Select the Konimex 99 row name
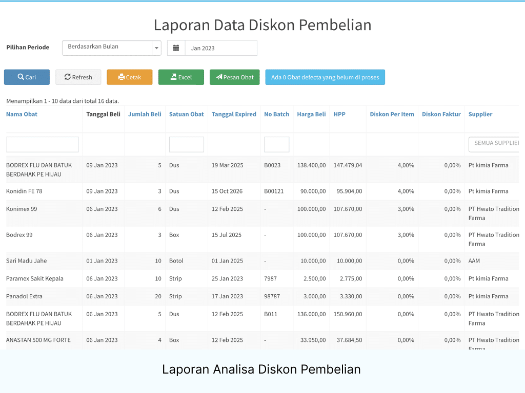The width and height of the screenshot is (525, 393). point(22,209)
